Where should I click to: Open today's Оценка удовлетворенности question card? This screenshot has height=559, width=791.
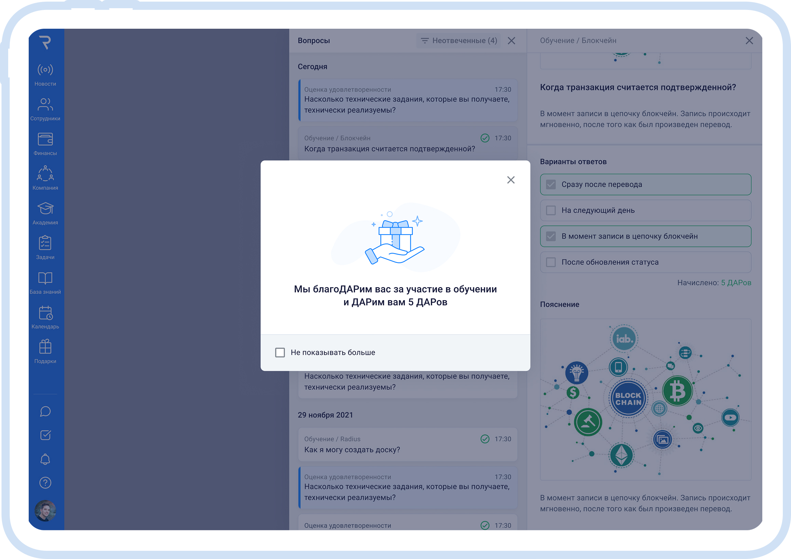point(408,100)
